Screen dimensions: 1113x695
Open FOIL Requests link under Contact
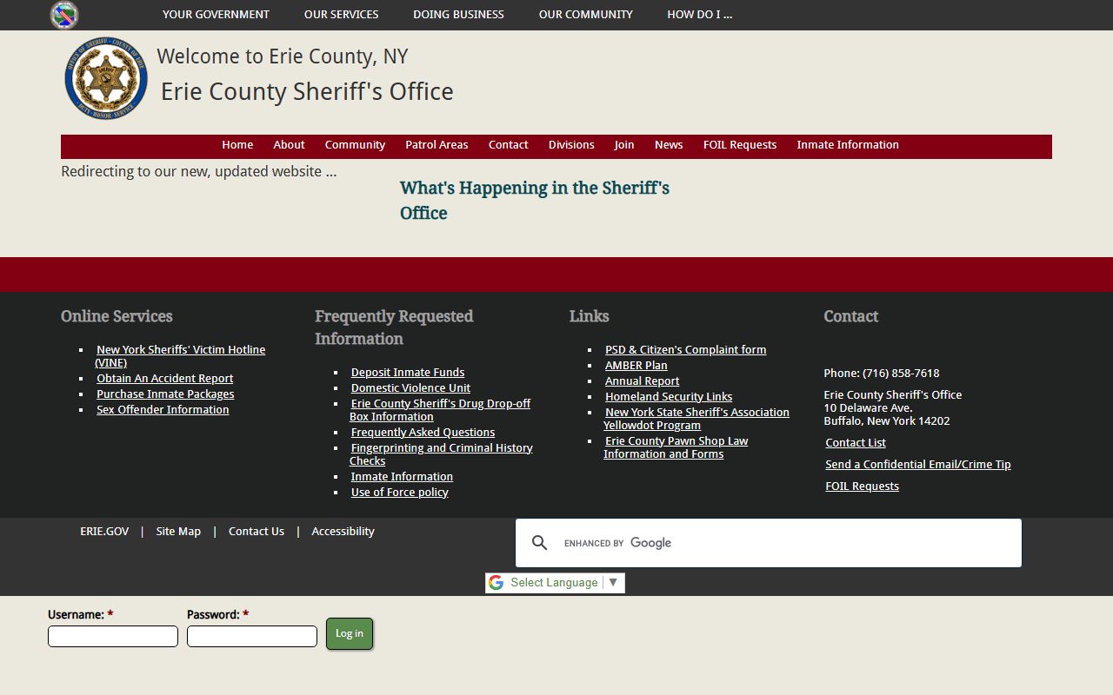[863, 486]
